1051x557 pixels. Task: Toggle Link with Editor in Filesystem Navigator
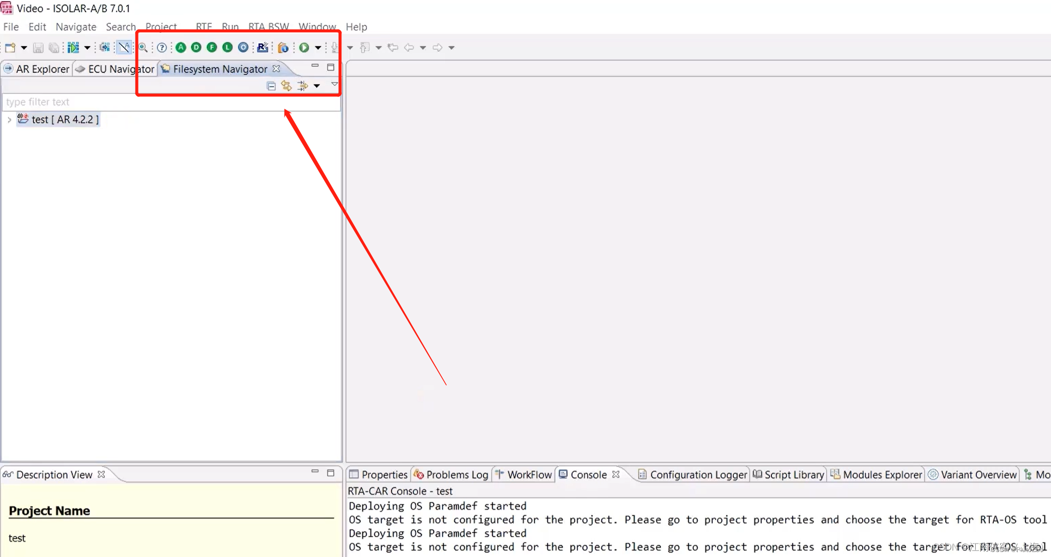pos(287,86)
